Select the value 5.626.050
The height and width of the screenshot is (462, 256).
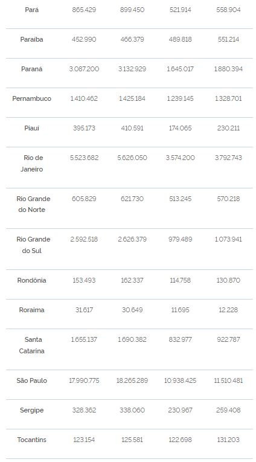pyautogui.click(x=132, y=158)
